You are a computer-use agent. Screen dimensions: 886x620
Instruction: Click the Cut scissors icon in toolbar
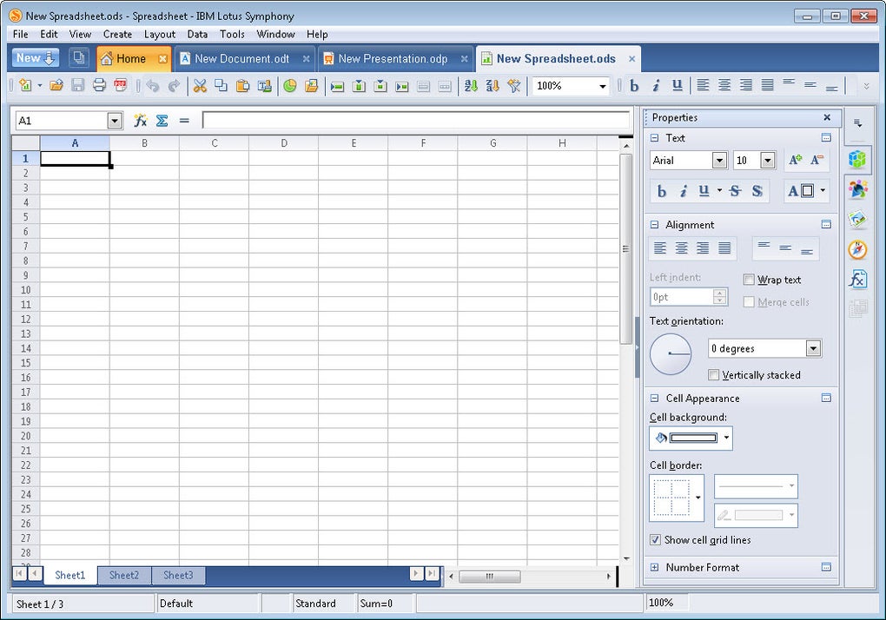click(200, 86)
